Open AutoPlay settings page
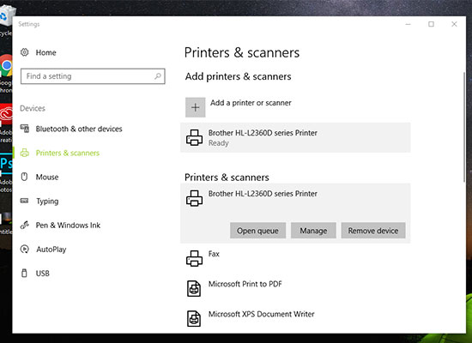472x343 pixels. tap(51, 250)
